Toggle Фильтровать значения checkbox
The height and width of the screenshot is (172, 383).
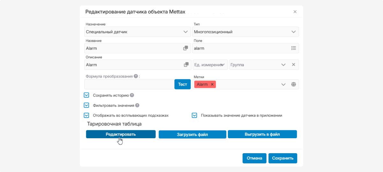click(x=86, y=105)
